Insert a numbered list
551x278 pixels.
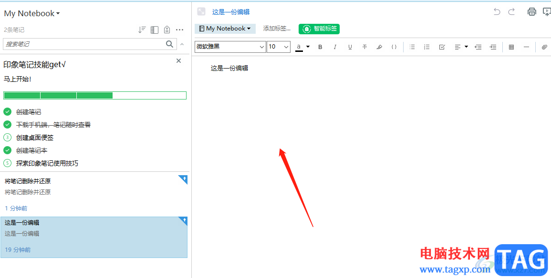click(x=427, y=47)
